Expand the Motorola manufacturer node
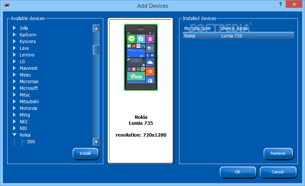 14,108
